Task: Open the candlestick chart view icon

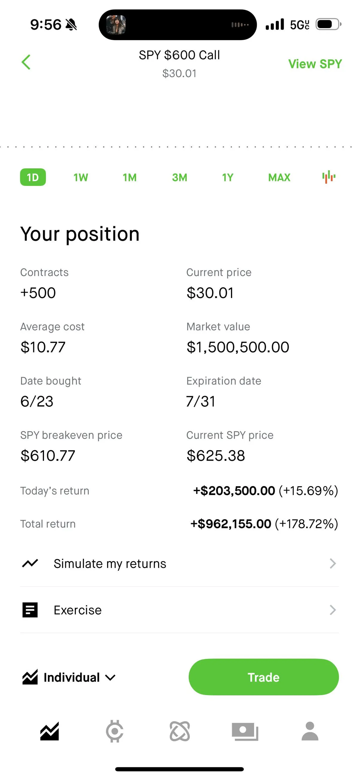Action: click(x=329, y=177)
